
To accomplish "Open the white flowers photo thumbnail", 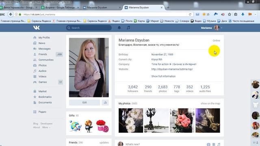I will coord(131,120).
